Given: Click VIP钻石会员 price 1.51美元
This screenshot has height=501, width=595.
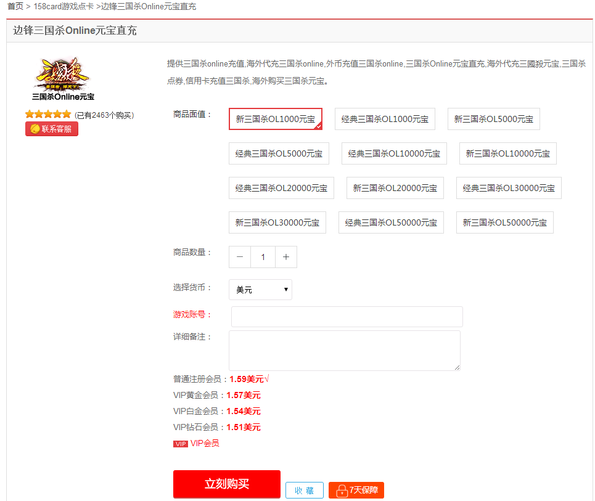Looking at the screenshot, I should tap(244, 427).
